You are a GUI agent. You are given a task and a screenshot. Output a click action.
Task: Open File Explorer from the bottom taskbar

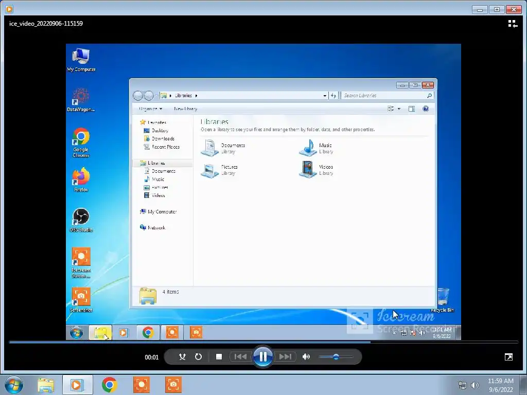coord(46,385)
